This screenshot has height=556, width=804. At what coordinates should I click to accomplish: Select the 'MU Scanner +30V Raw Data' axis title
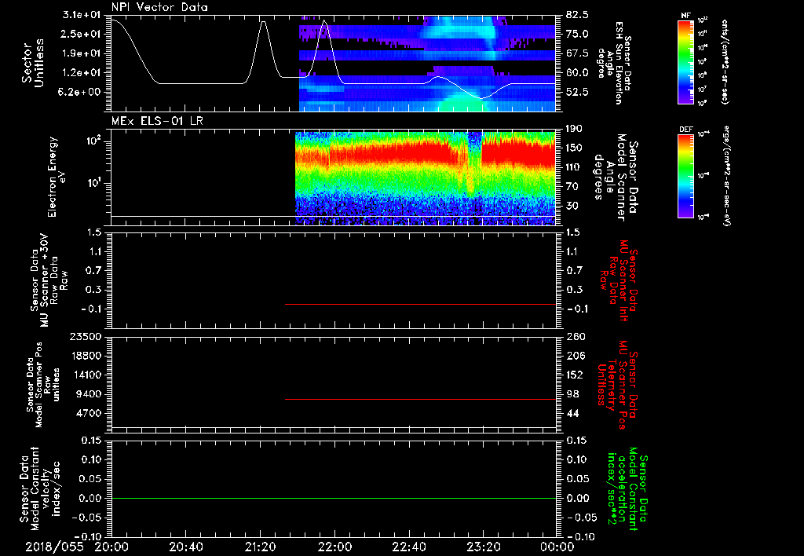tap(49, 280)
